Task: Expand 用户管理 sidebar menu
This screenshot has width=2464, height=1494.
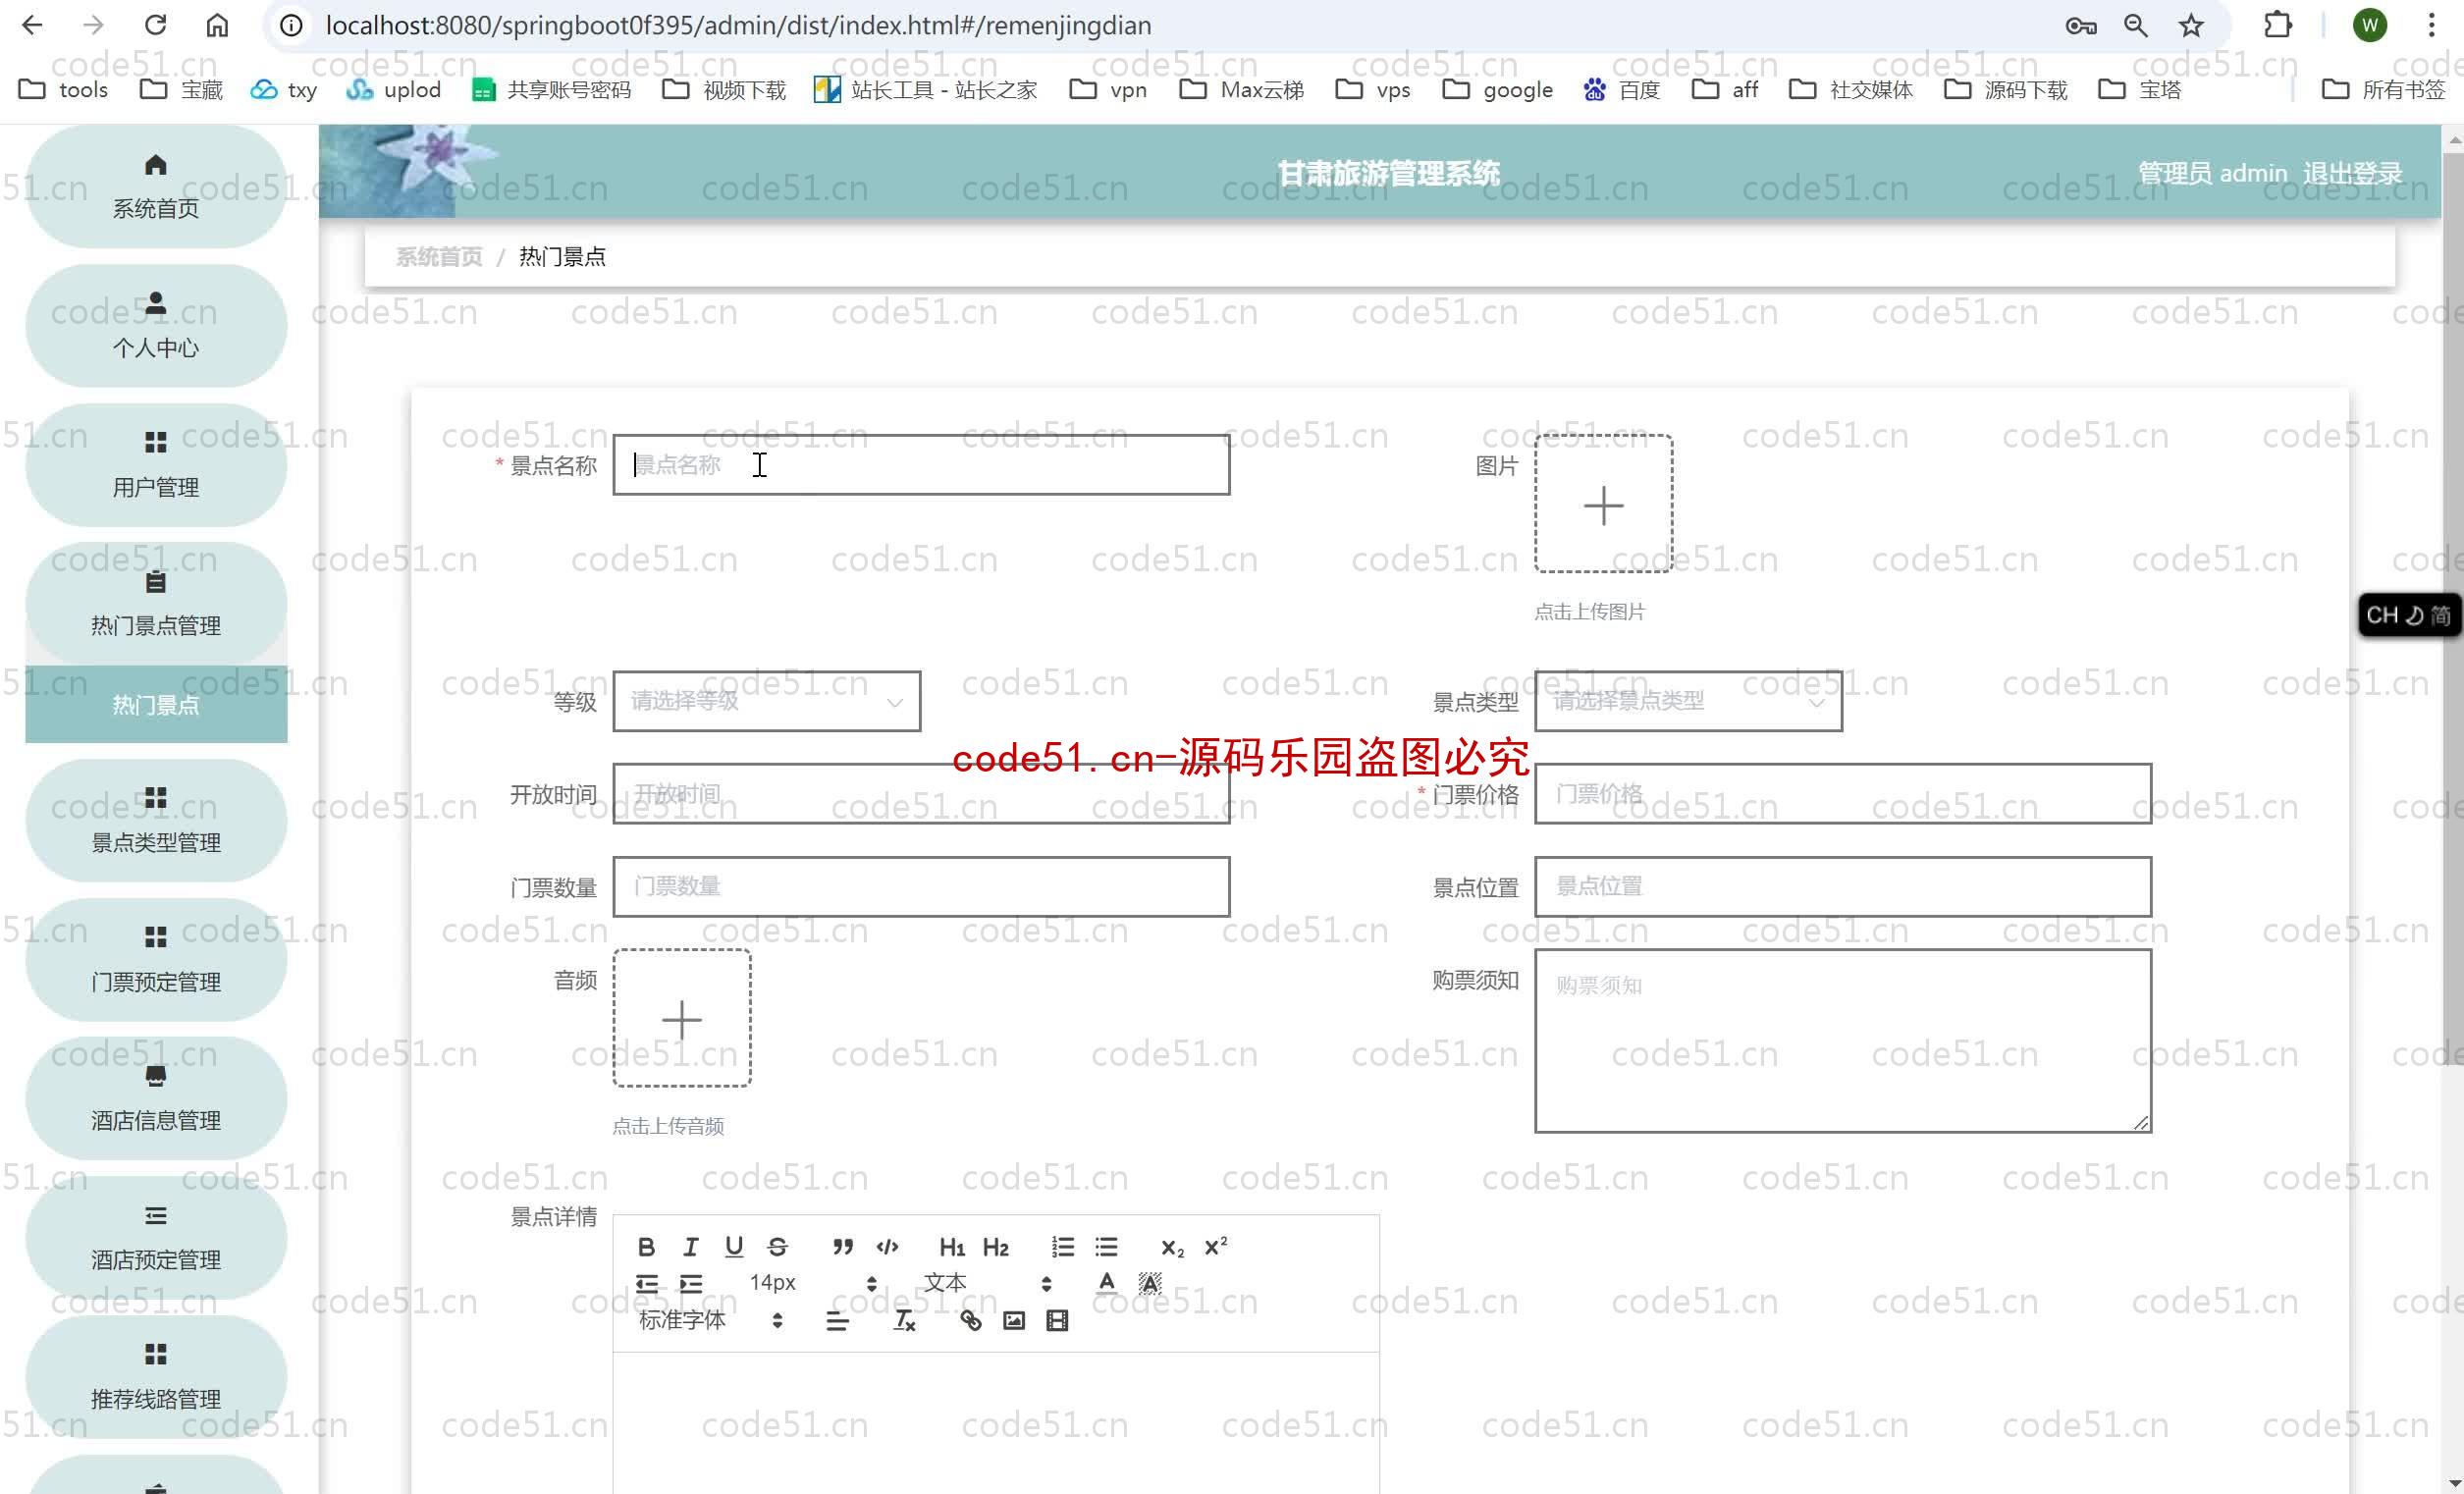Action: (156, 465)
